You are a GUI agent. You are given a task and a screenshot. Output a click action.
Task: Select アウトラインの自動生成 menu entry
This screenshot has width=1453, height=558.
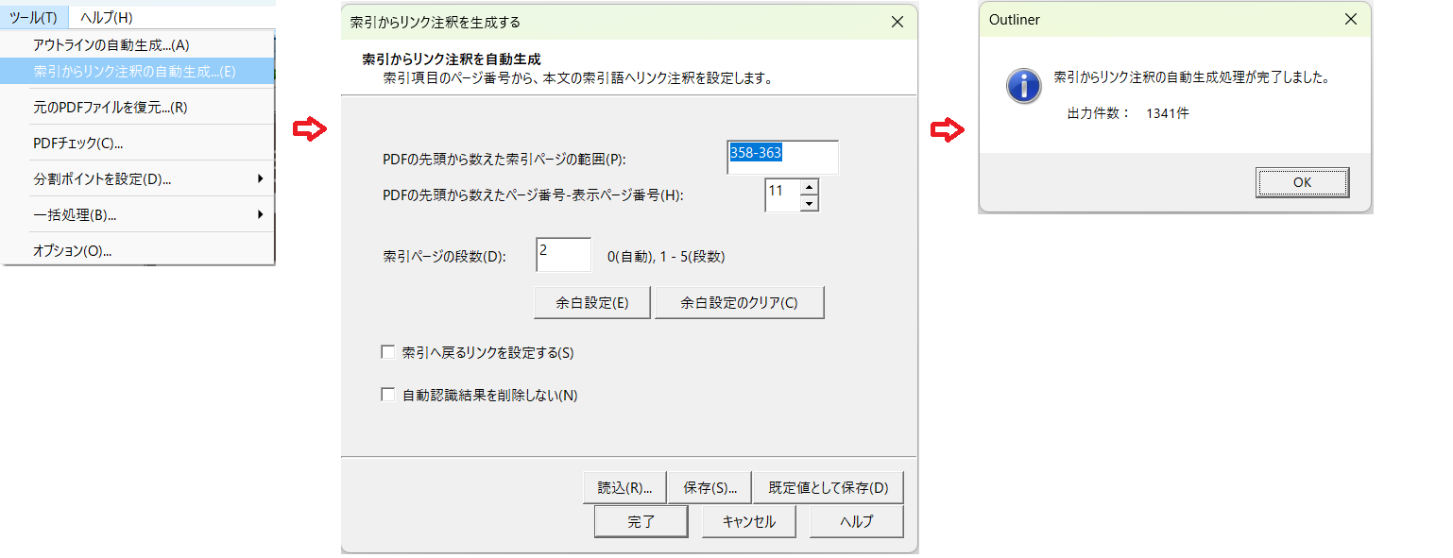(111, 44)
